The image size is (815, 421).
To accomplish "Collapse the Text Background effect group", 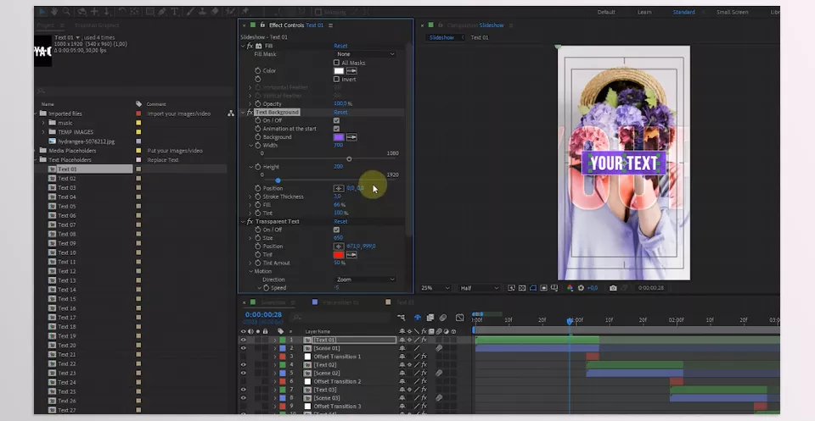I will click(x=243, y=112).
